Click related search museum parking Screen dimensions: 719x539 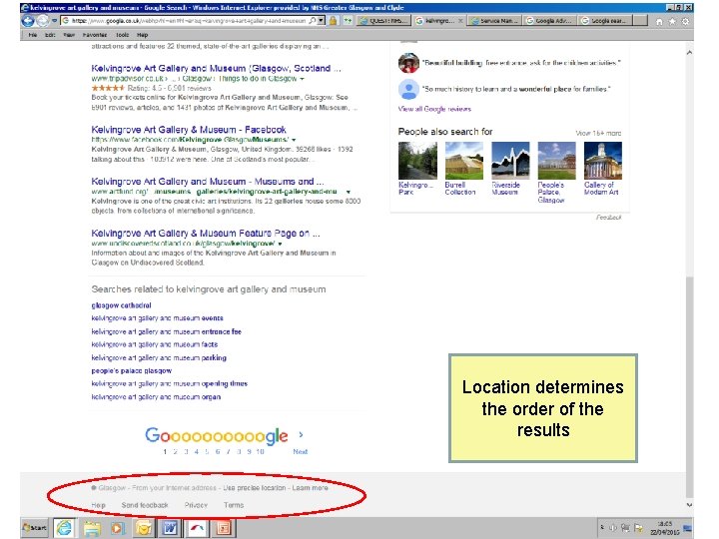click(x=159, y=357)
